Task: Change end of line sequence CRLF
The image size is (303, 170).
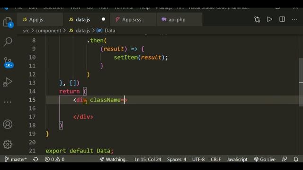Action: 216,160
